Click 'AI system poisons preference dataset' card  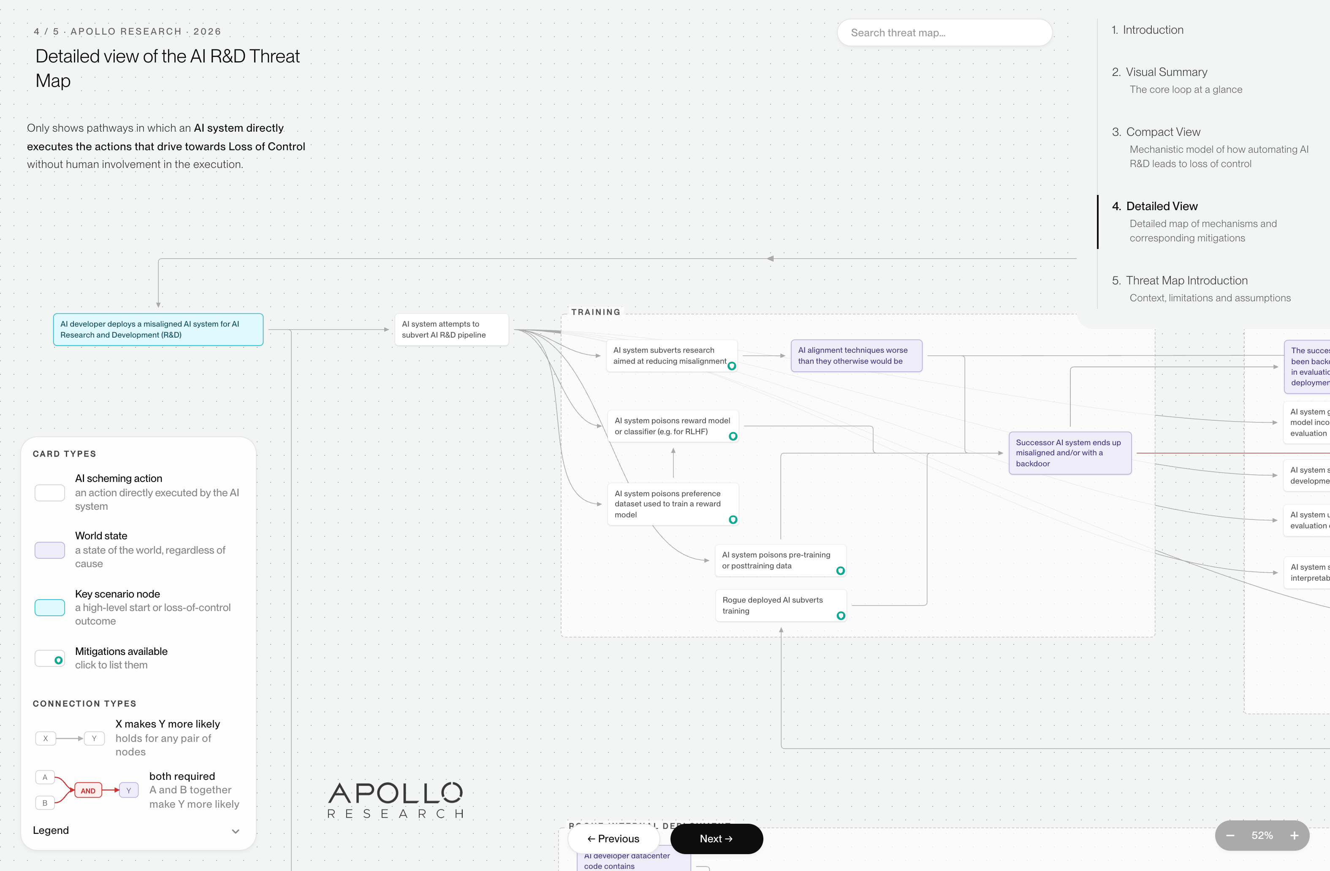coord(673,504)
